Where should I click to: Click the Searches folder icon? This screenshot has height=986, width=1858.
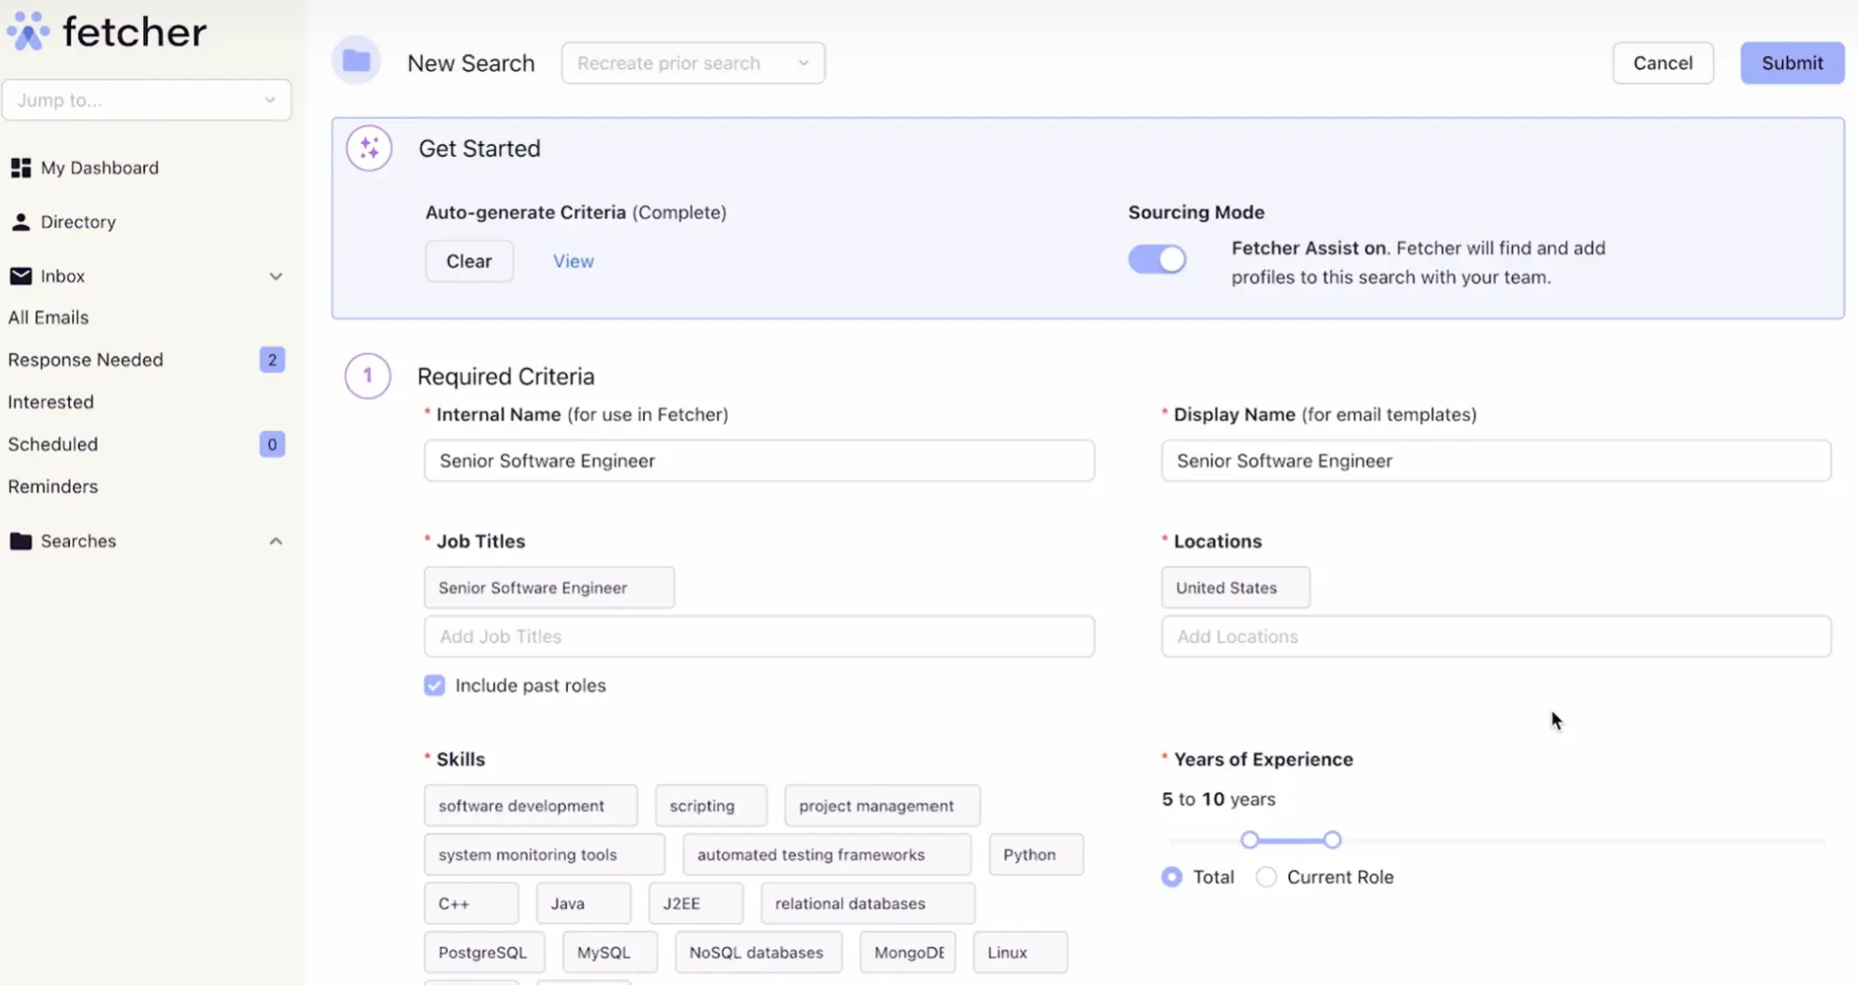[19, 540]
